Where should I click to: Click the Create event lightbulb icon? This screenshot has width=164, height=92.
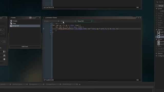click(x=11, y=21)
